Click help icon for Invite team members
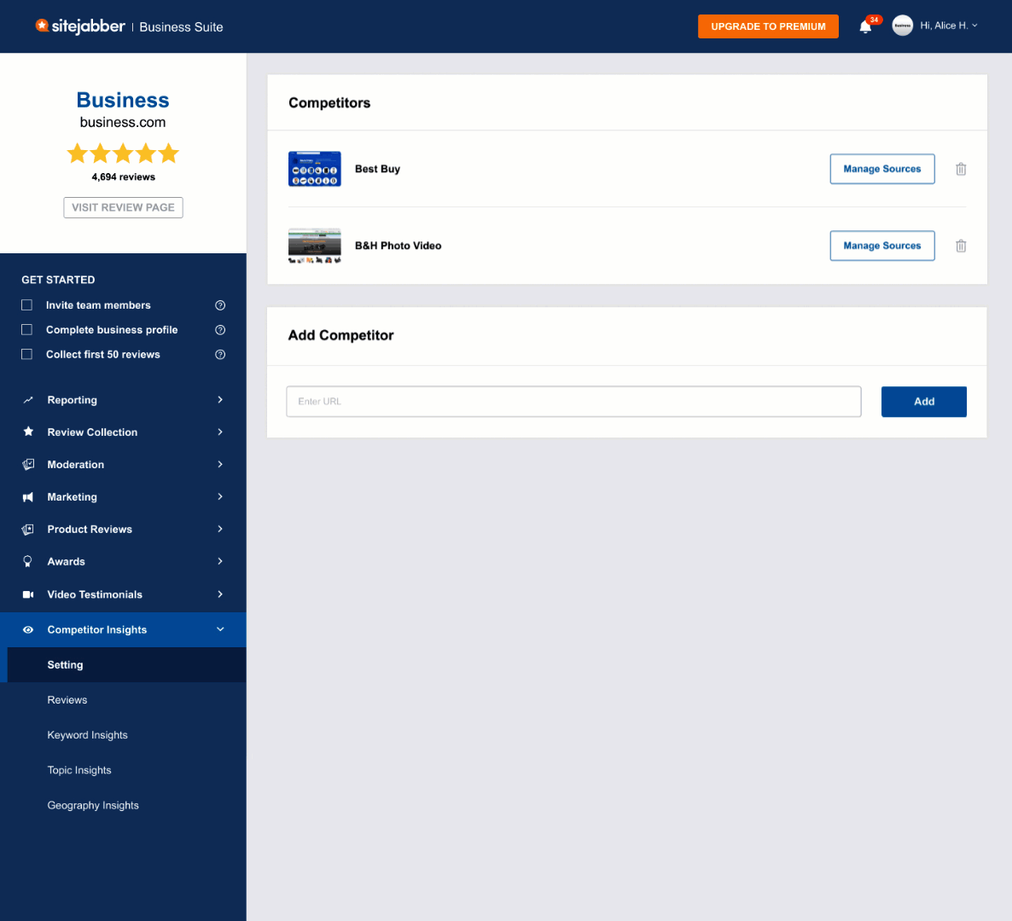 coord(220,305)
